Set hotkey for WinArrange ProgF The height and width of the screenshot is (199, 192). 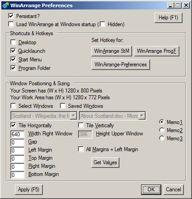(x=157, y=51)
